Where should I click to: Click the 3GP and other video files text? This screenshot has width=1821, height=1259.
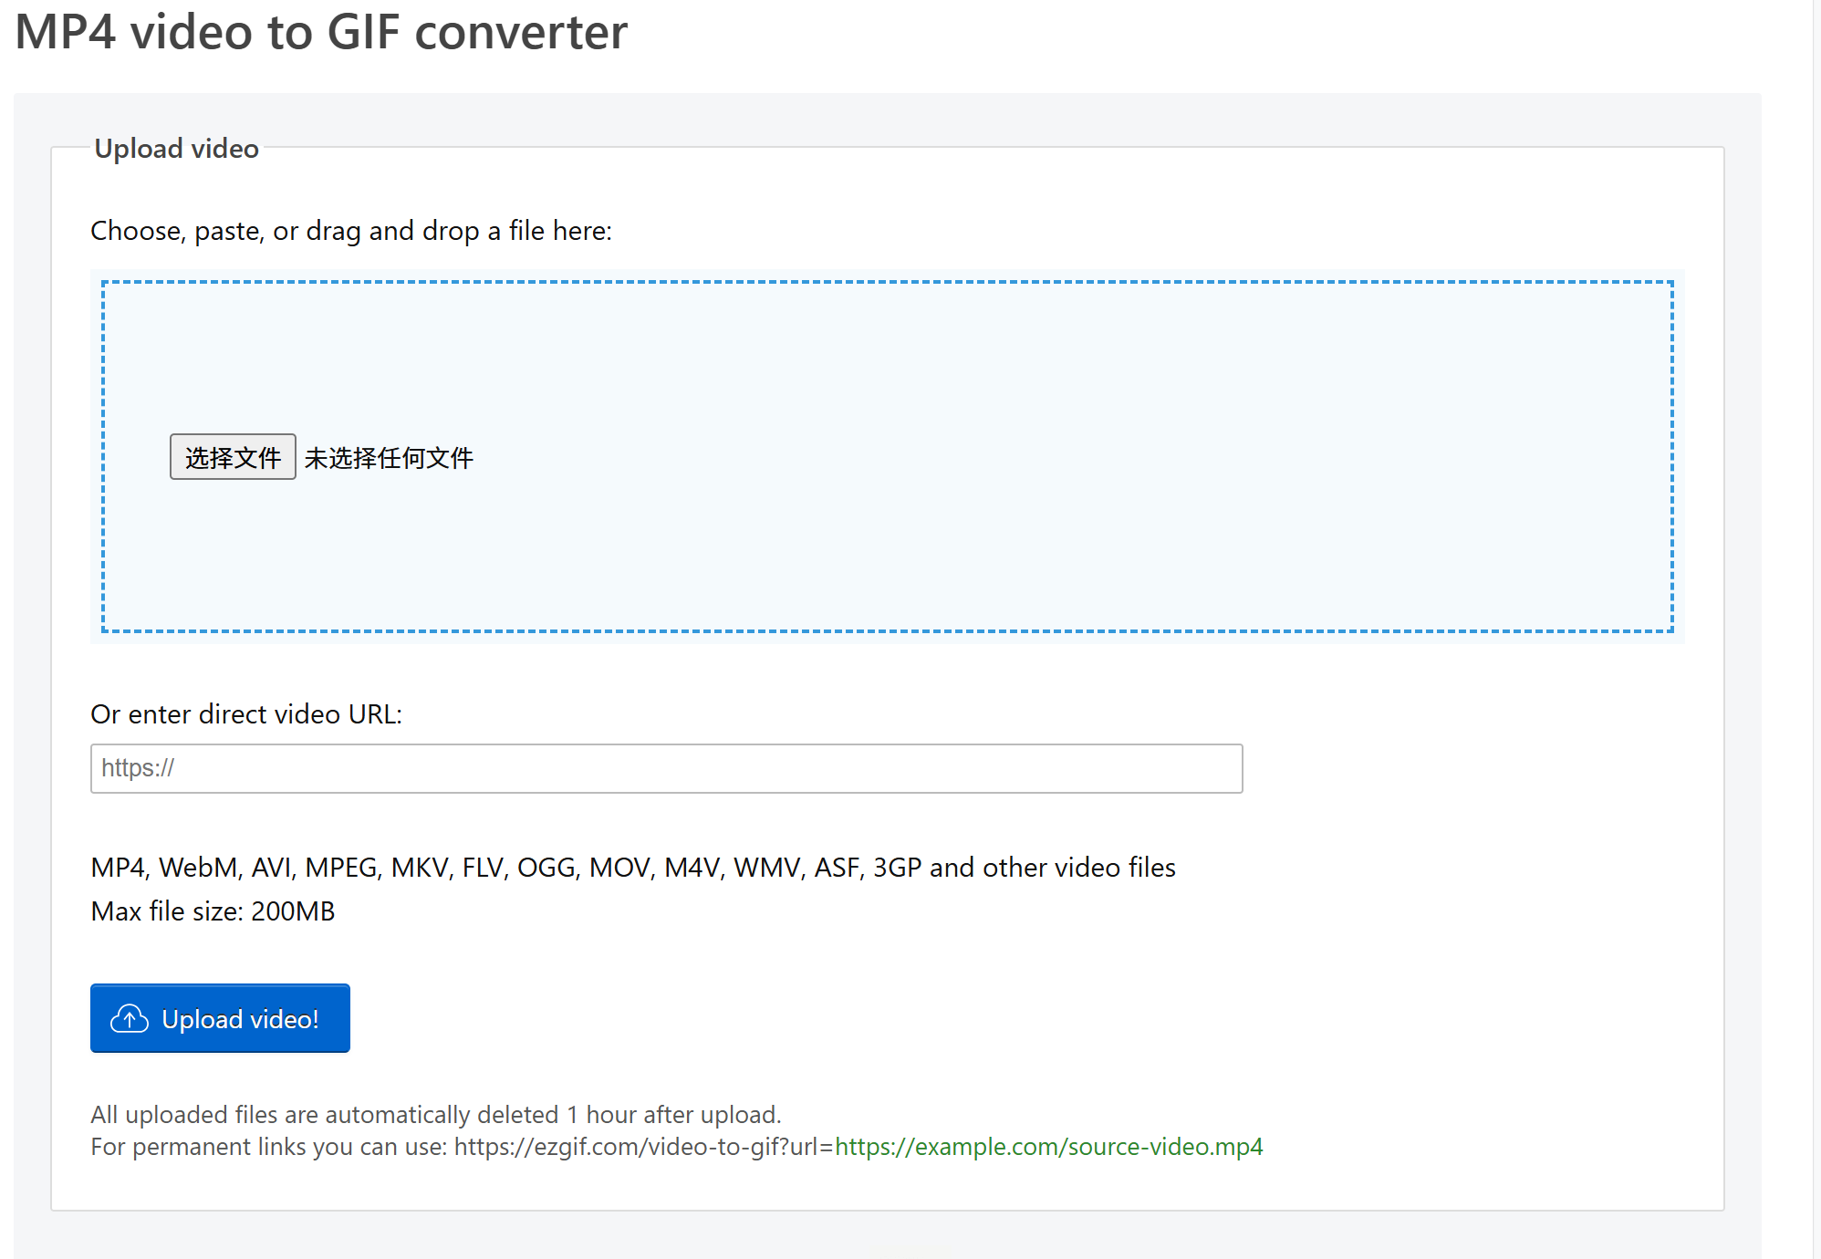pos(1024,868)
